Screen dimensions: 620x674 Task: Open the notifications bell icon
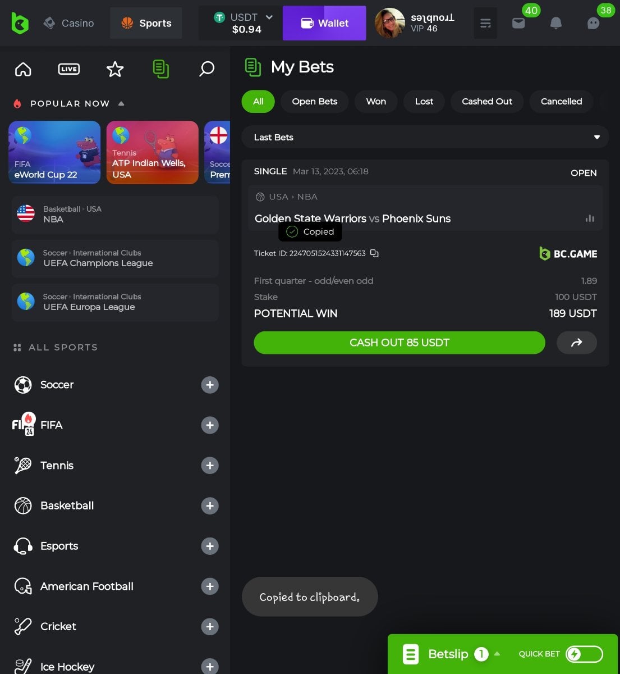coord(555,23)
